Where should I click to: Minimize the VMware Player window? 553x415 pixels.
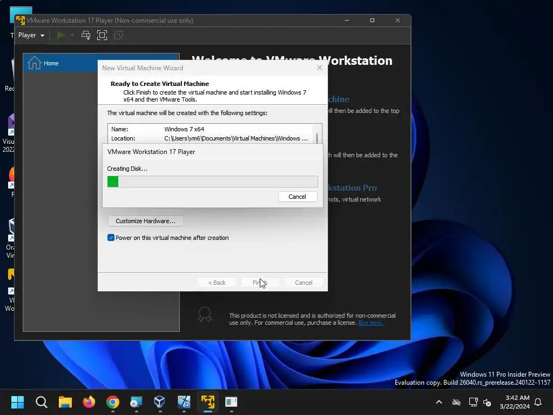(347, 21)
